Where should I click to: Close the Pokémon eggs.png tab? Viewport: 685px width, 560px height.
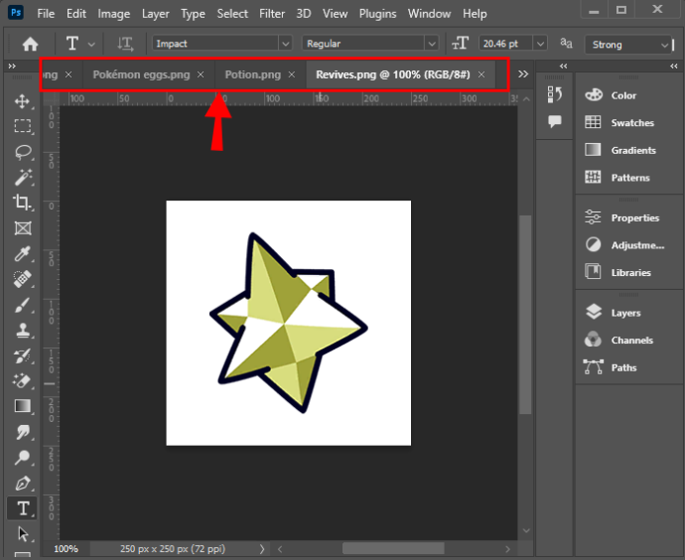(201, 74)
